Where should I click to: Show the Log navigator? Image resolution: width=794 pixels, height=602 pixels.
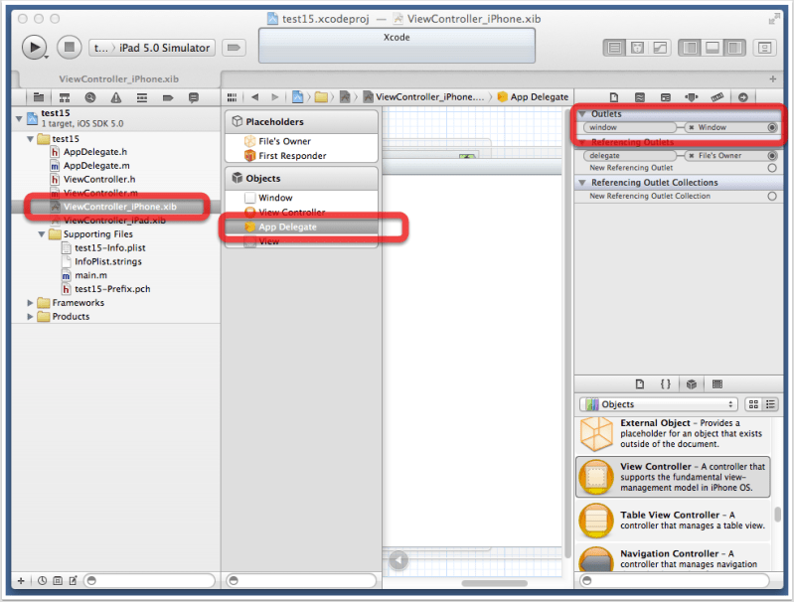(x=194, y=97)
